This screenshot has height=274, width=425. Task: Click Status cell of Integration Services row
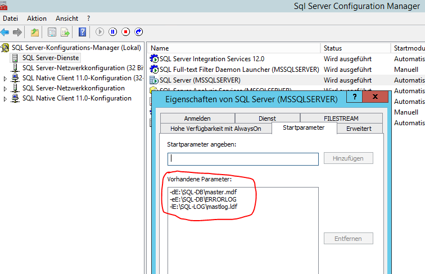pos(348,59)
